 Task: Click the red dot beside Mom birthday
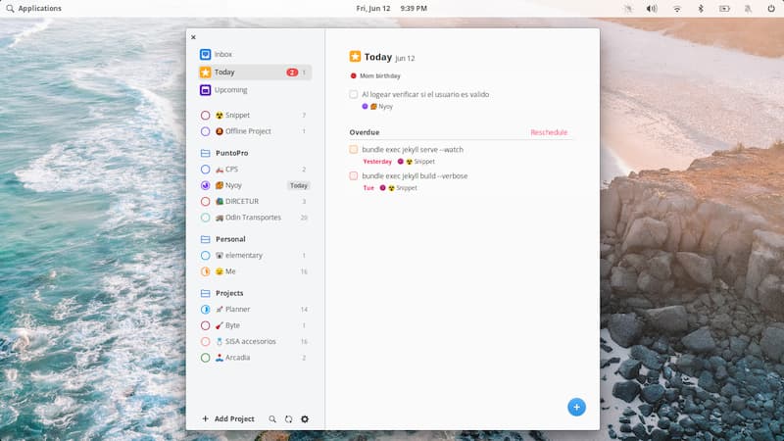353,75
